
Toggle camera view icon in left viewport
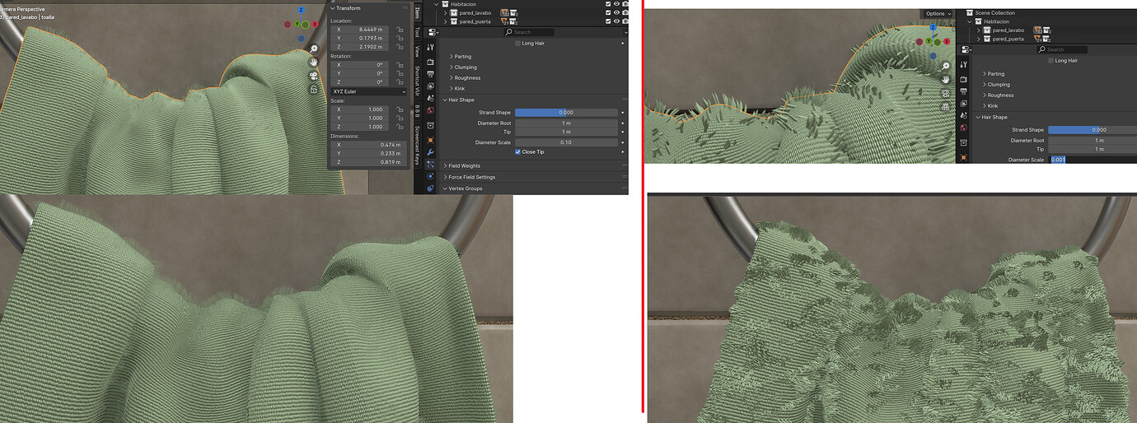(x=314, y=75)
